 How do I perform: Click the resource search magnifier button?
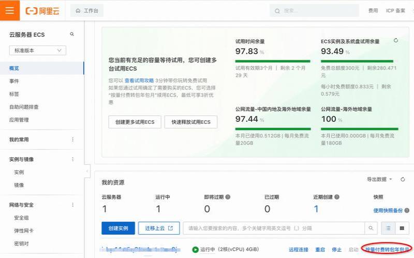(x=371, y=228)
